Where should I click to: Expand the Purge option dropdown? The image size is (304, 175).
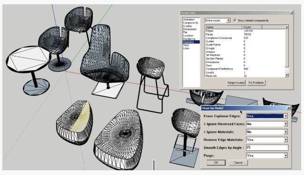(285, 156)
